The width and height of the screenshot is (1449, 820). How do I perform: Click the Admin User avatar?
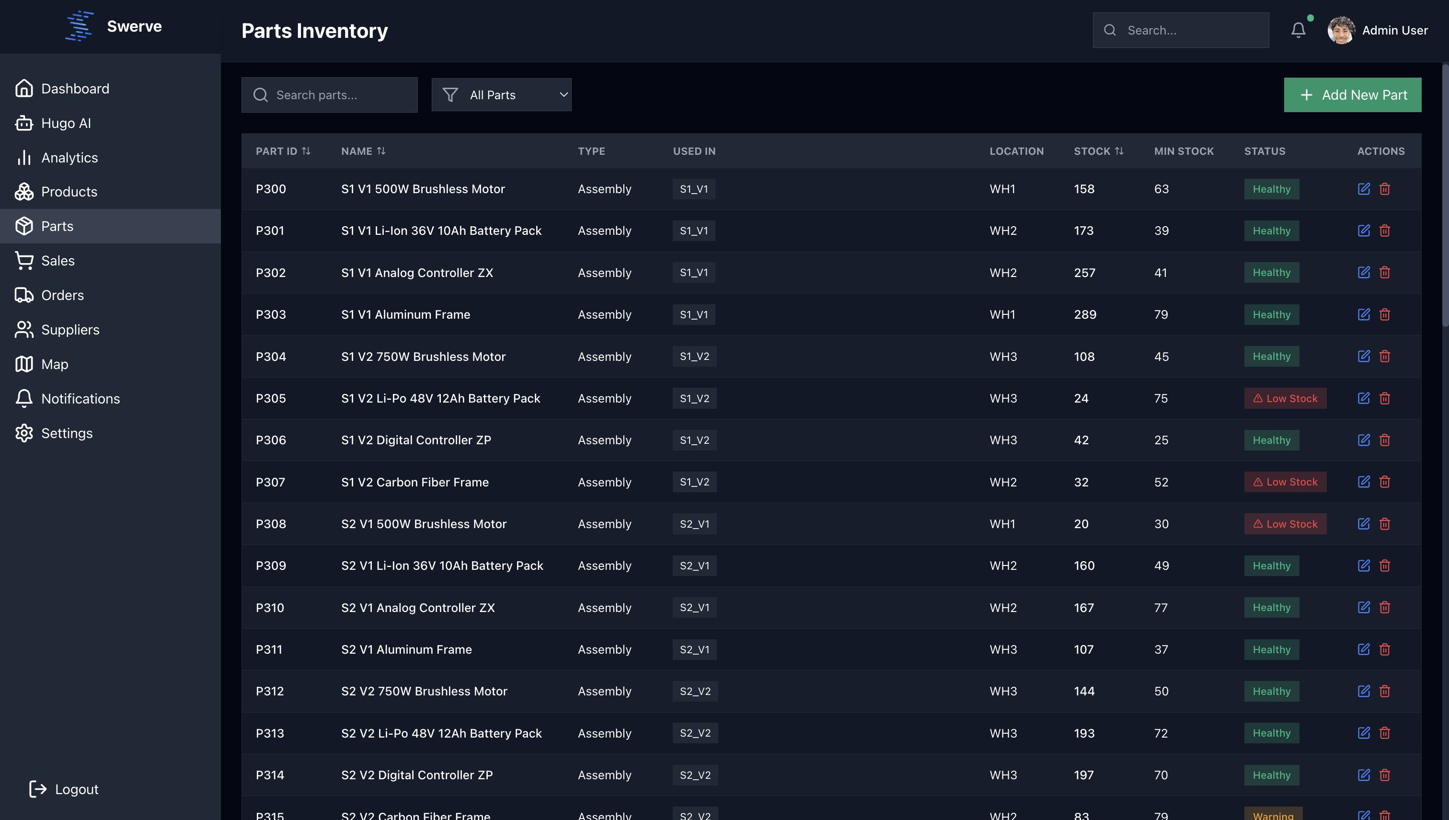(1341, 30)
